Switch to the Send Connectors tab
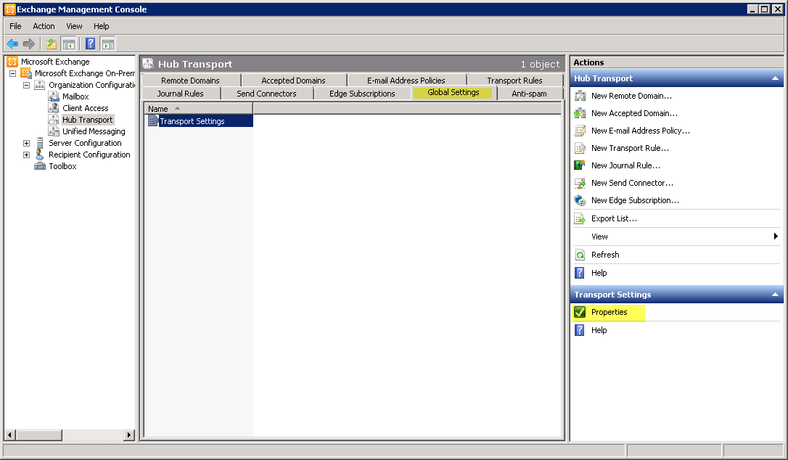Viewport: 788px width, 460px height. coord(267,93)
